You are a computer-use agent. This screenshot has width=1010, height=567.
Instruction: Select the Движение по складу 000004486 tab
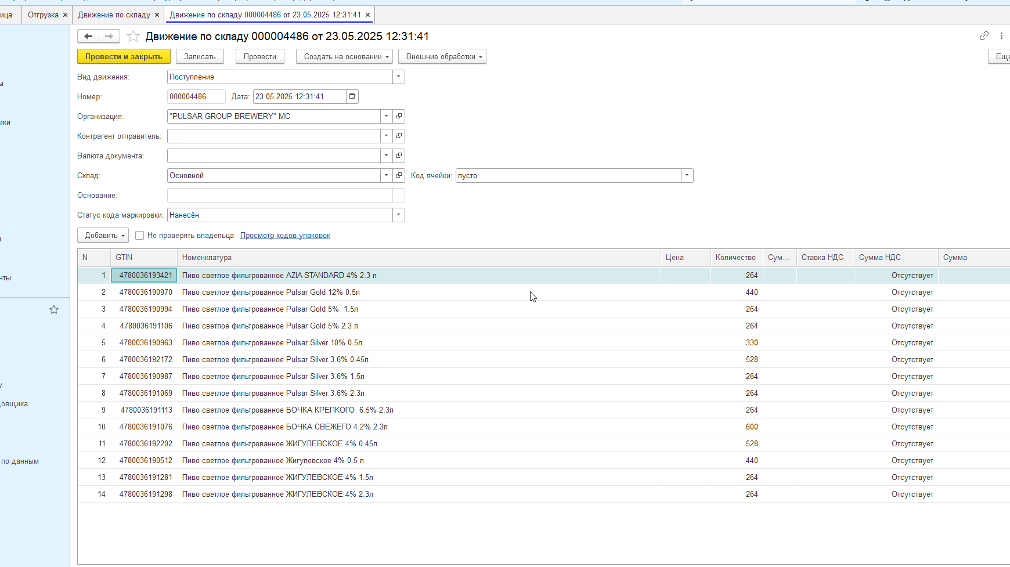pyautogui.click(x=265, y=15)
